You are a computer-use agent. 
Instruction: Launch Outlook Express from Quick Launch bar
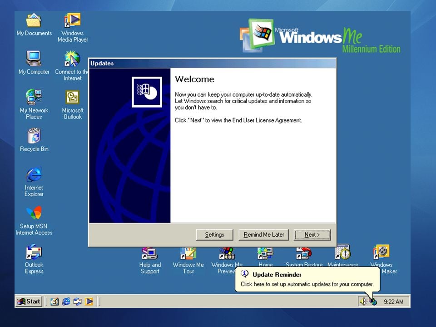tap(77, 302)
